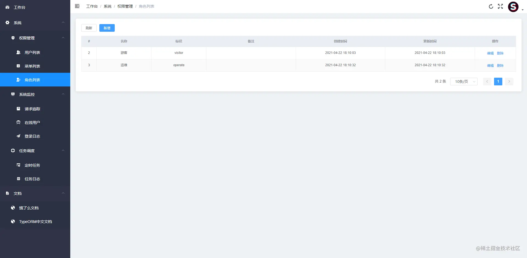Click the visitor identifier cell

179,53
